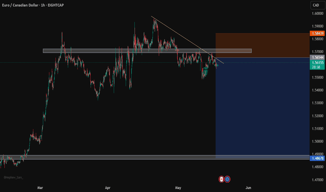Click the 1.47000 price axis label
The image size is (326, 192).
(318, 180)
